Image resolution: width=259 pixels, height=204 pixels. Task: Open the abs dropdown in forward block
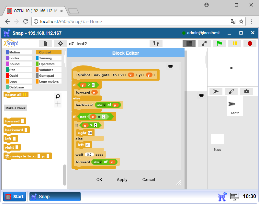[x=98, y=162]
